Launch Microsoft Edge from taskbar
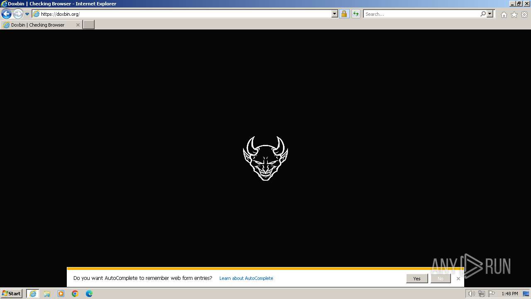This screenshot has width=531, height=299. point(89,294)
